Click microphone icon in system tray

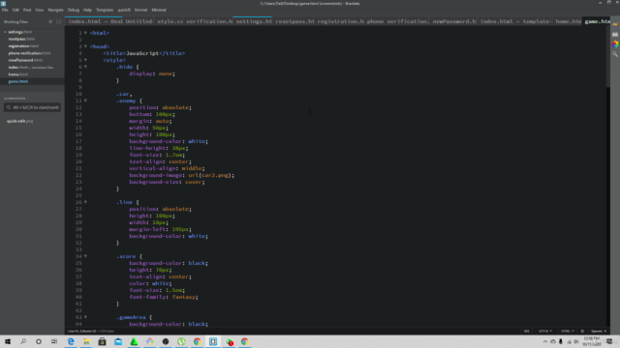561,341
